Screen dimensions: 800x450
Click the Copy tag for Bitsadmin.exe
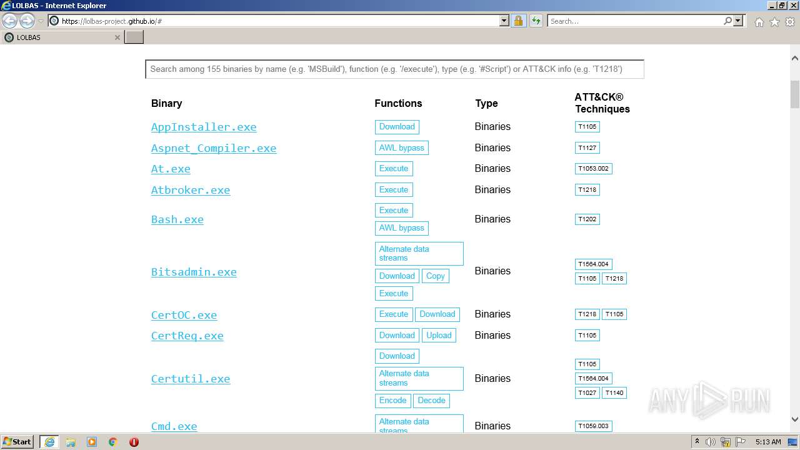point(436,276)
